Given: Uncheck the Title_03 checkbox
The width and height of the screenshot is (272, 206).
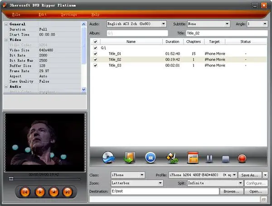Looking at the screenshot, I should (95, 66).
